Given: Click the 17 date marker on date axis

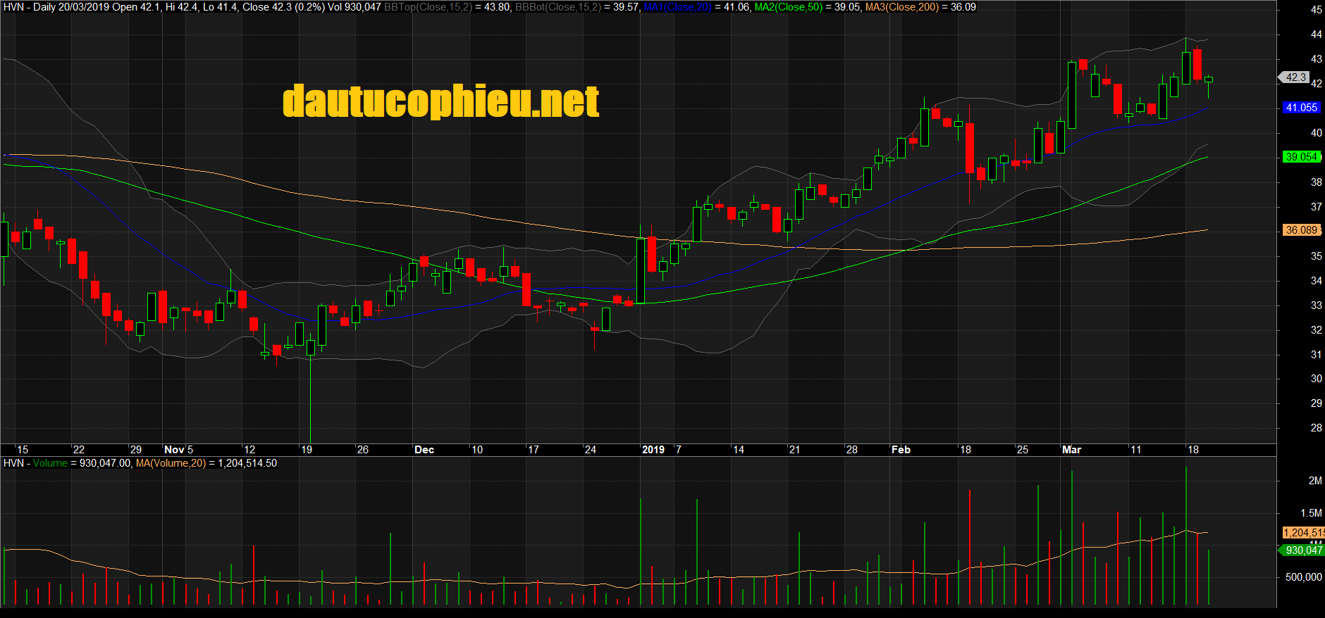Looking at the screenshot, I should tap(534, 450).
